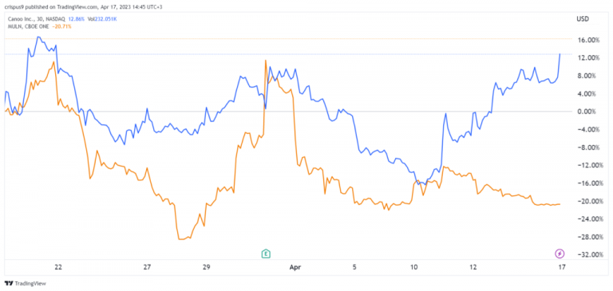Click the published on TradingView.com caption
Viewport: 613px width, 291px height.
[x=61, y=6]
